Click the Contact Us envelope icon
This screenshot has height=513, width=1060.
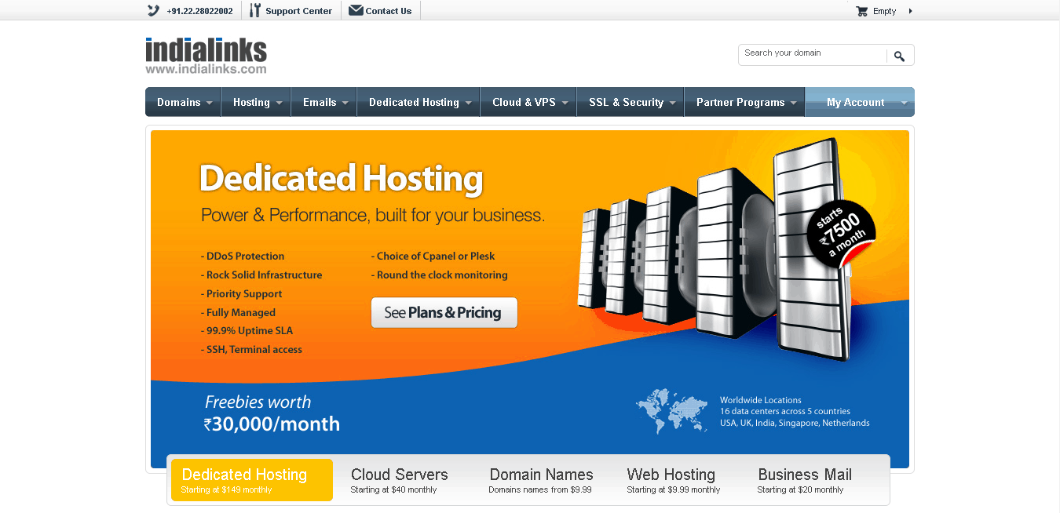pyautogui.click(x=356, y=10)
